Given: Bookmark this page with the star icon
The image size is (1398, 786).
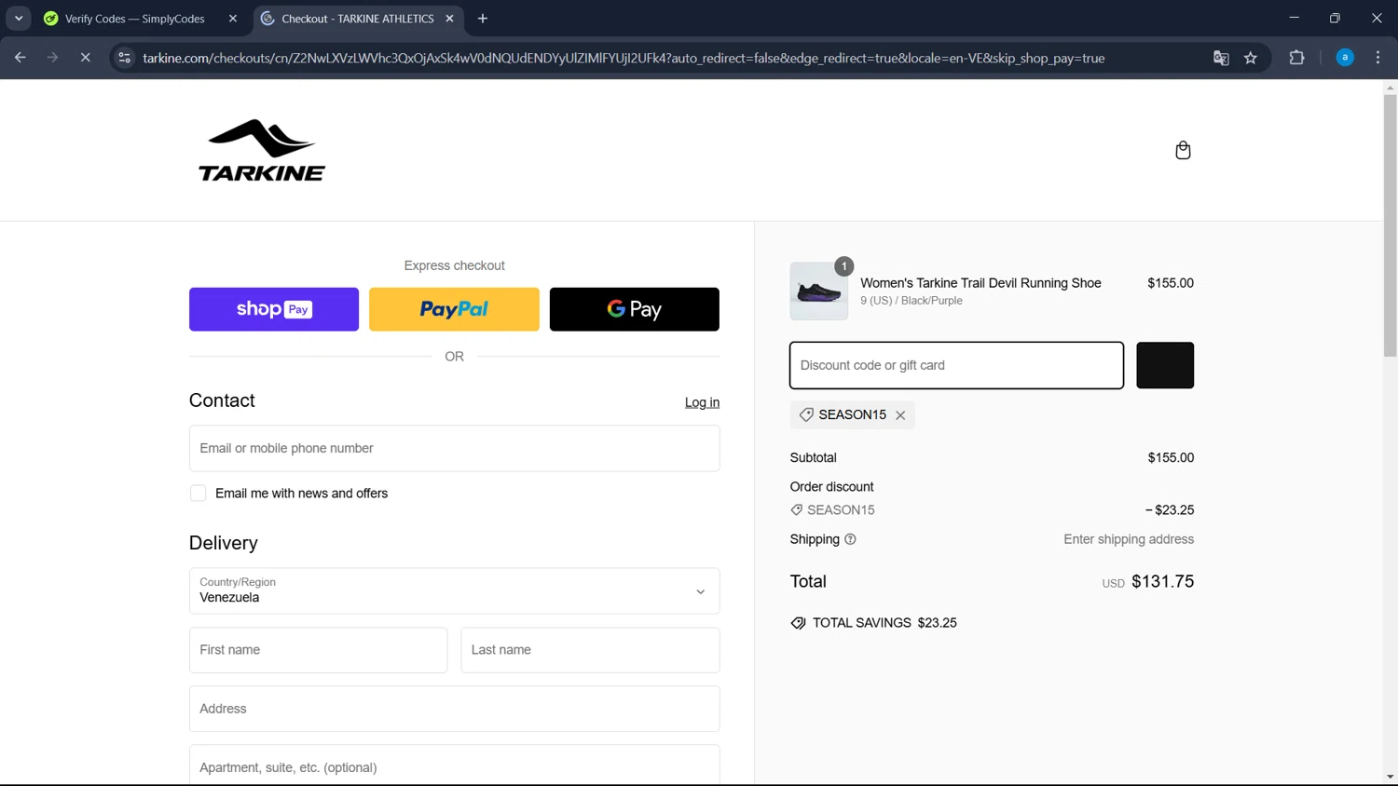Looking at the screenshot, I should point(1251,58).
